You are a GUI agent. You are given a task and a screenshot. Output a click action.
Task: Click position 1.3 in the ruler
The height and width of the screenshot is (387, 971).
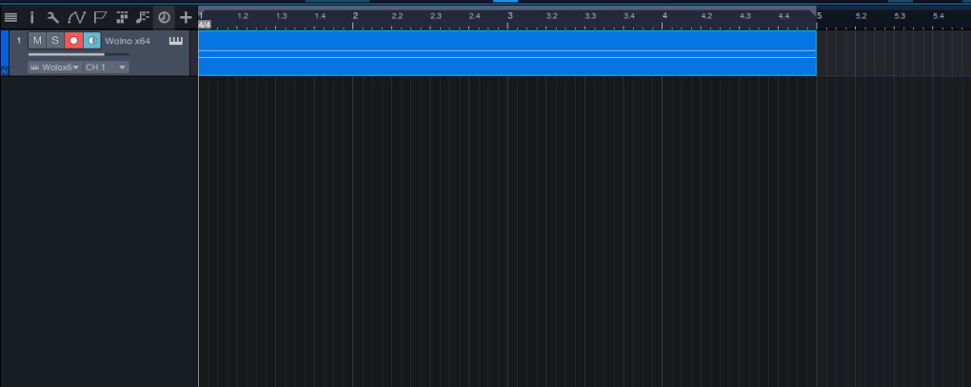tap(281, 16)
